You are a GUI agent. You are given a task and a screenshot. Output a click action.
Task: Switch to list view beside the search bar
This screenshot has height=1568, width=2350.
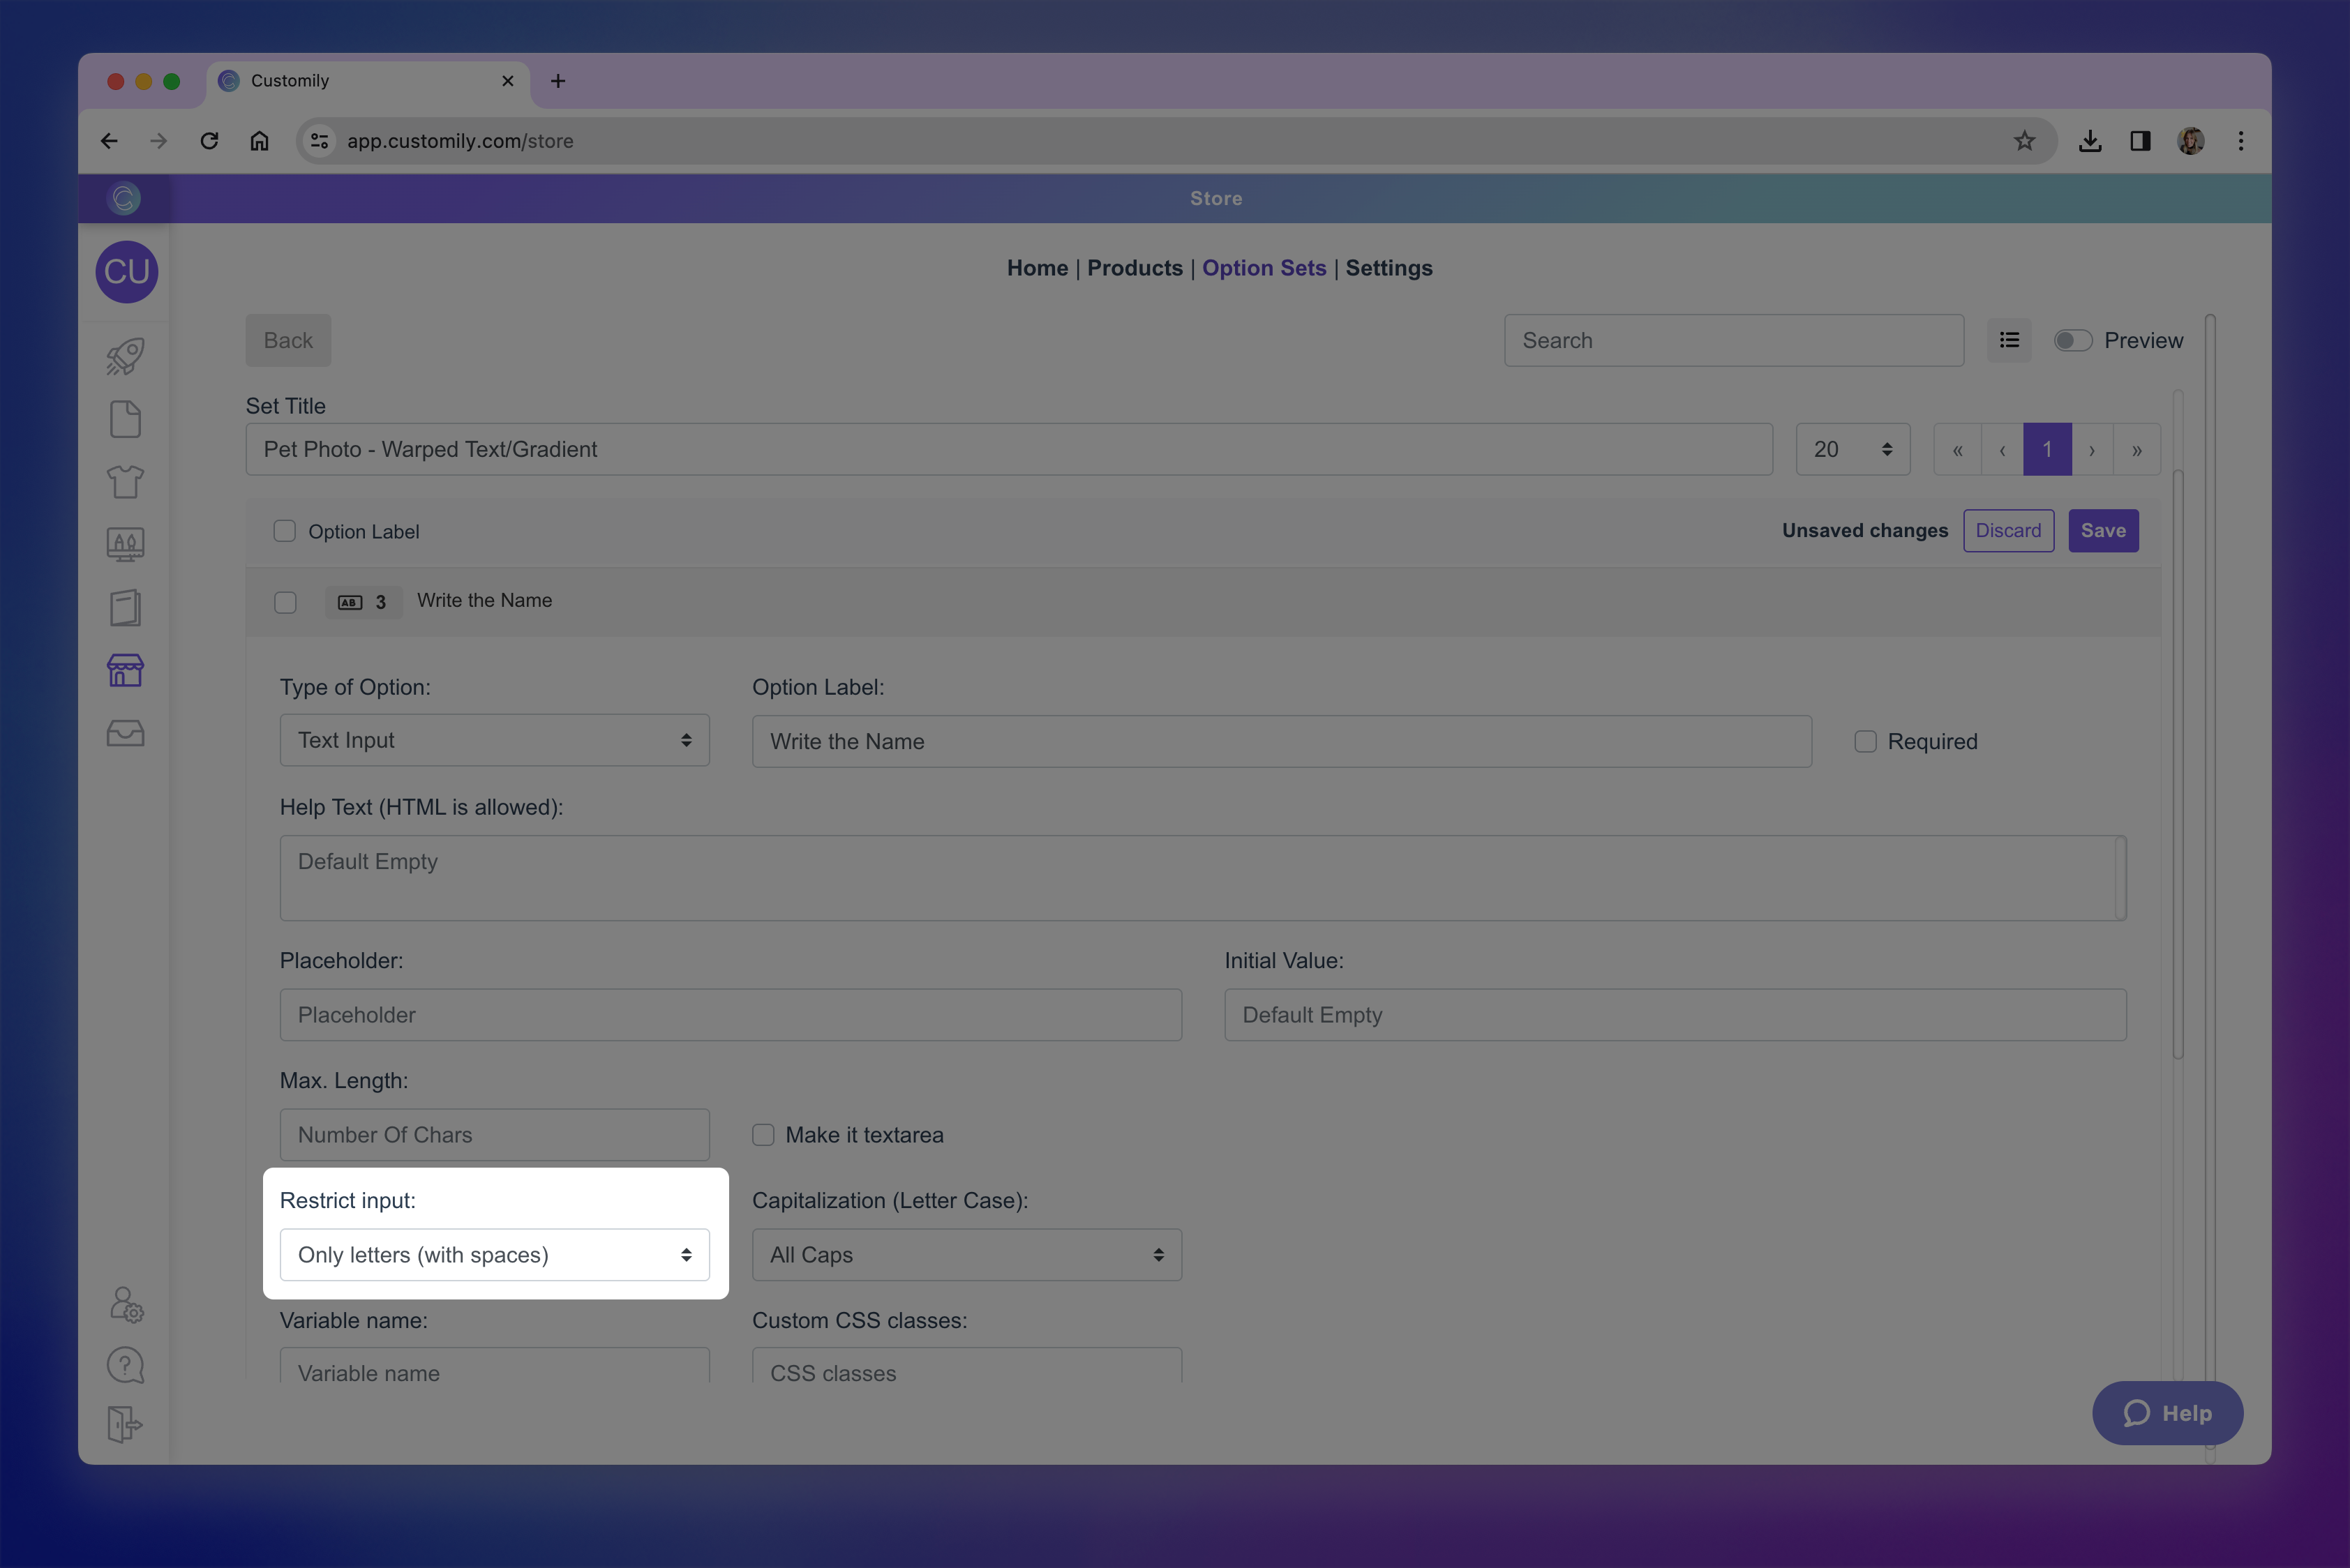tap(2009, 340)
